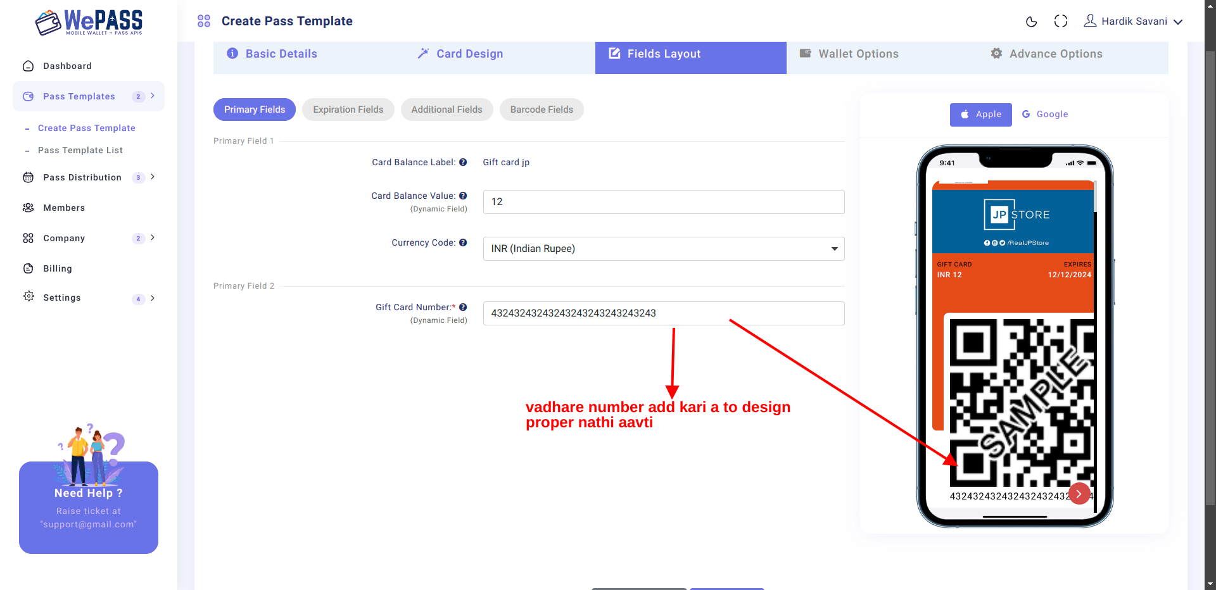Expand the Company menu chevron

[153, 237]
